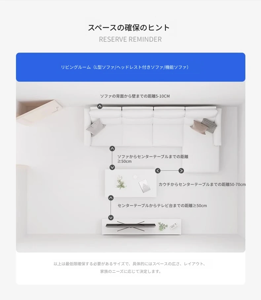
Task: Click the down arrow above the TV stand
Action: pos(111,218)
